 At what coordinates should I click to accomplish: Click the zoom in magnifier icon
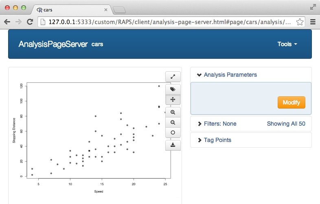173,112
